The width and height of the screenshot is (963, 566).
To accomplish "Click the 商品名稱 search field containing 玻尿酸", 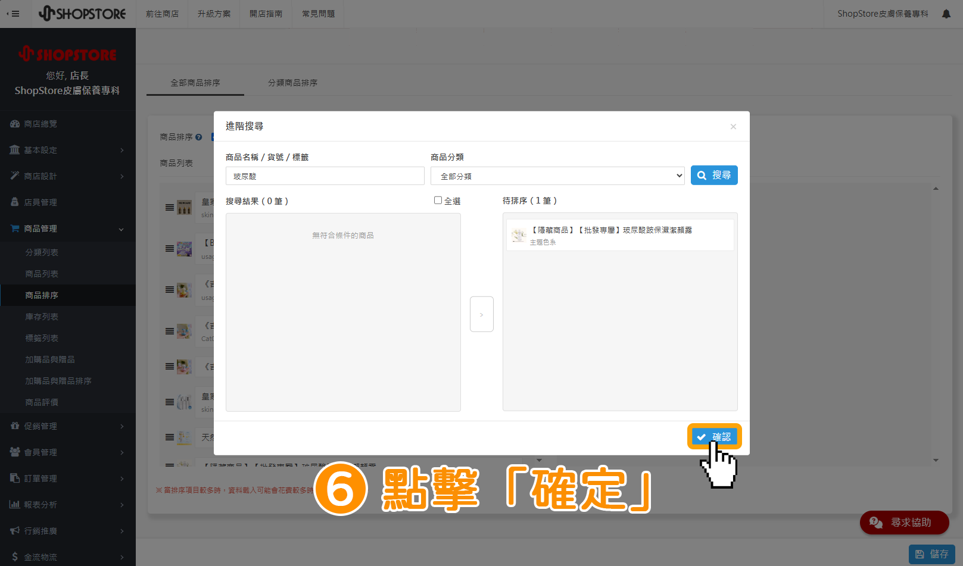I will pyautogui.click(x=325, y=176).
